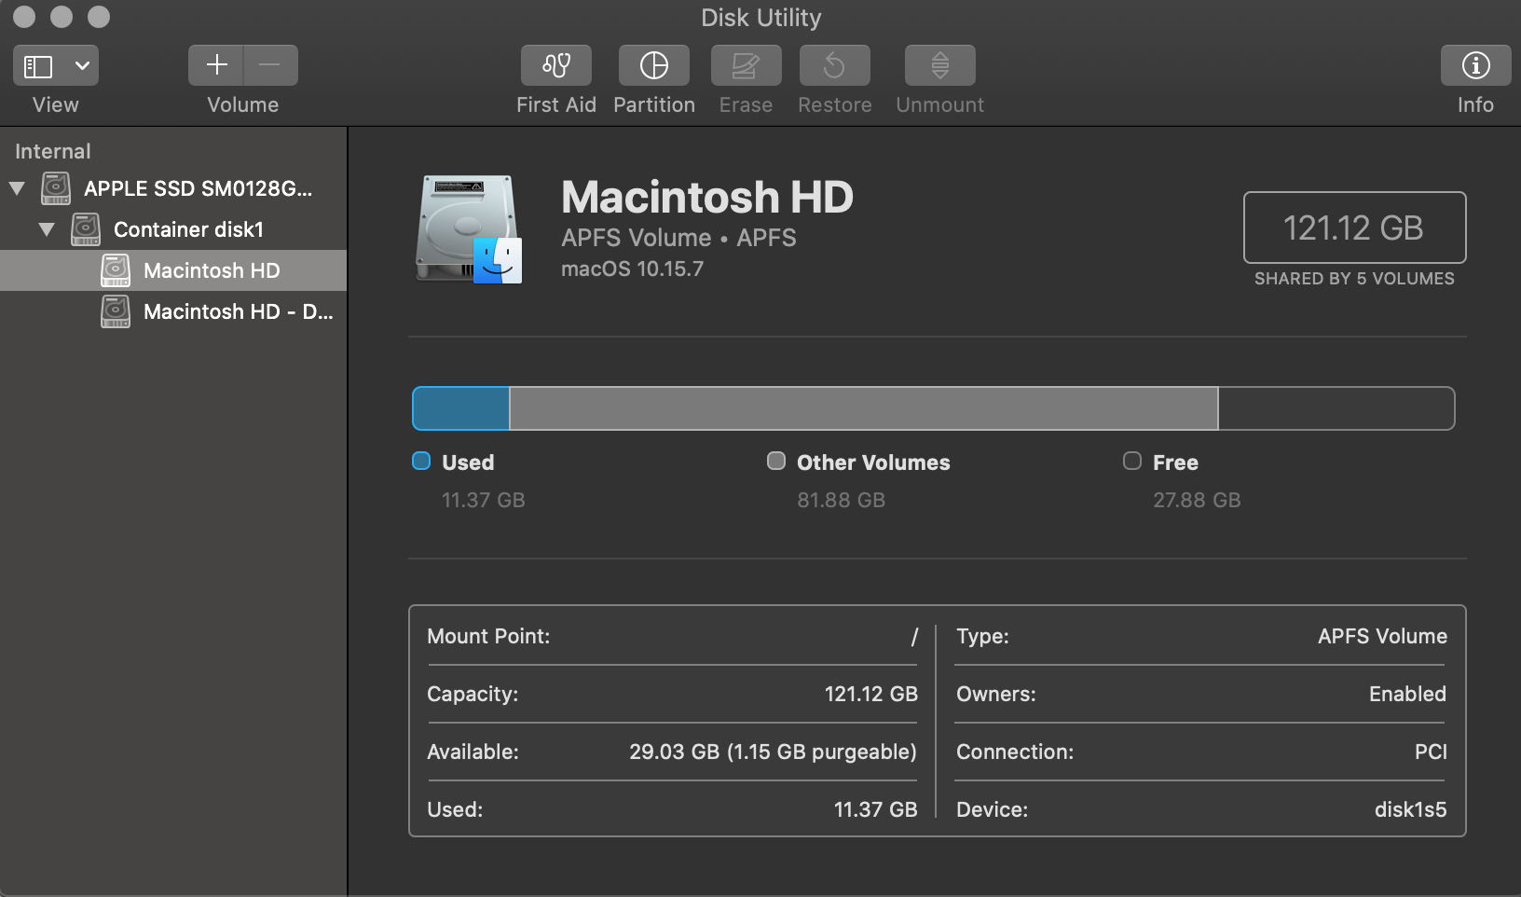This screenshot has width=1521, height=897.
Task: Select Macintosh HD volume in sidebar
Action: click(x=173, y=270)
